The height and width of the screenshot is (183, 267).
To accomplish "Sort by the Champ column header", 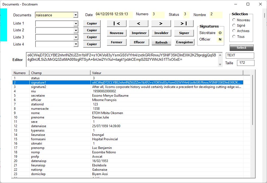I will 60,73.
